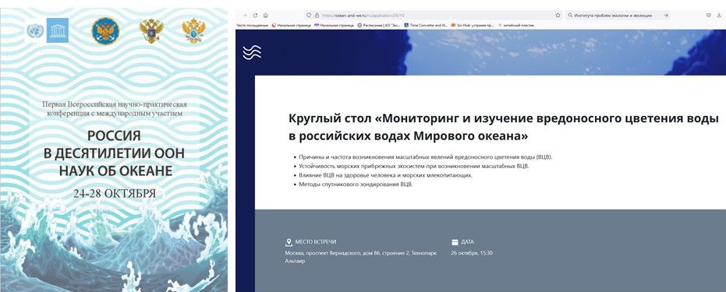
Task: Click the rightmost eagle emblem on poster
Action: pyautogui.click(x=193, y=30)
